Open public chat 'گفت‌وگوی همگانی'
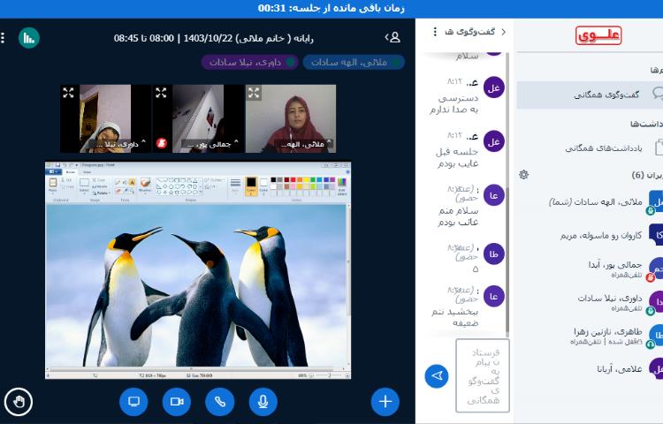 (x=590, y=95)
